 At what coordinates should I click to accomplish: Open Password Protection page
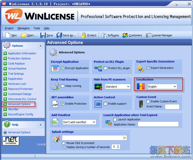20,89
